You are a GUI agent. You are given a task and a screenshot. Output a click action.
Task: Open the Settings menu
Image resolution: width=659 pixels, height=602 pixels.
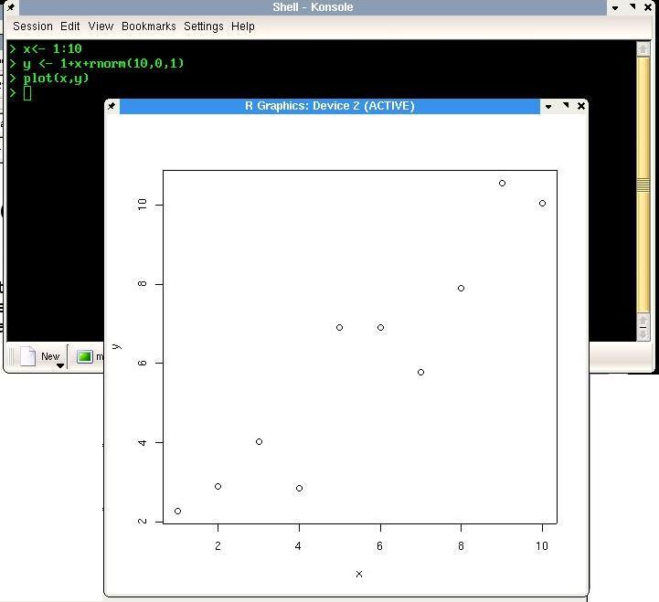pos(203,26)
